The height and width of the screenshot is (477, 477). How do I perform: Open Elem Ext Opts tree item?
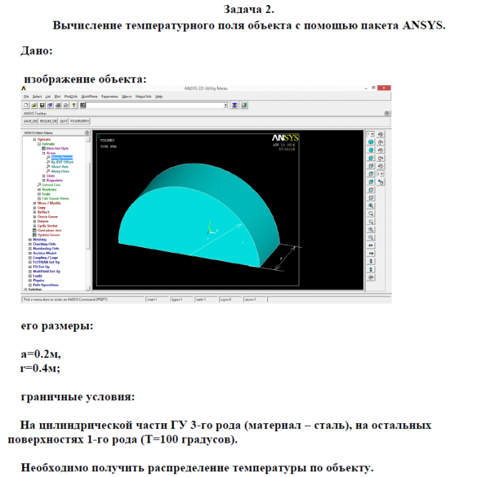click(57, 148)
